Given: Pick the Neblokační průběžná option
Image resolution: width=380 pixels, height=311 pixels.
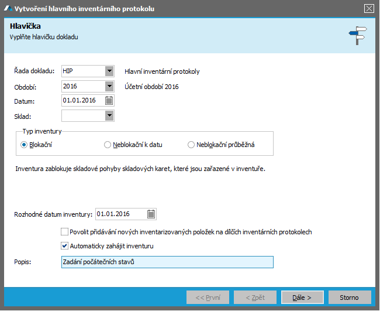Looking at the screenshot, I should (x=191, y=145).
